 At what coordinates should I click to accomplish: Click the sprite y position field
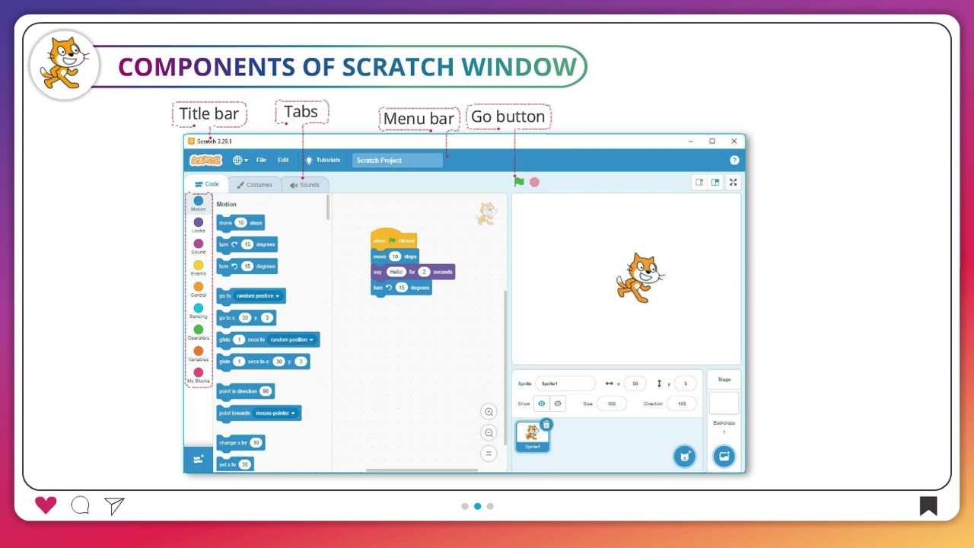685,384
